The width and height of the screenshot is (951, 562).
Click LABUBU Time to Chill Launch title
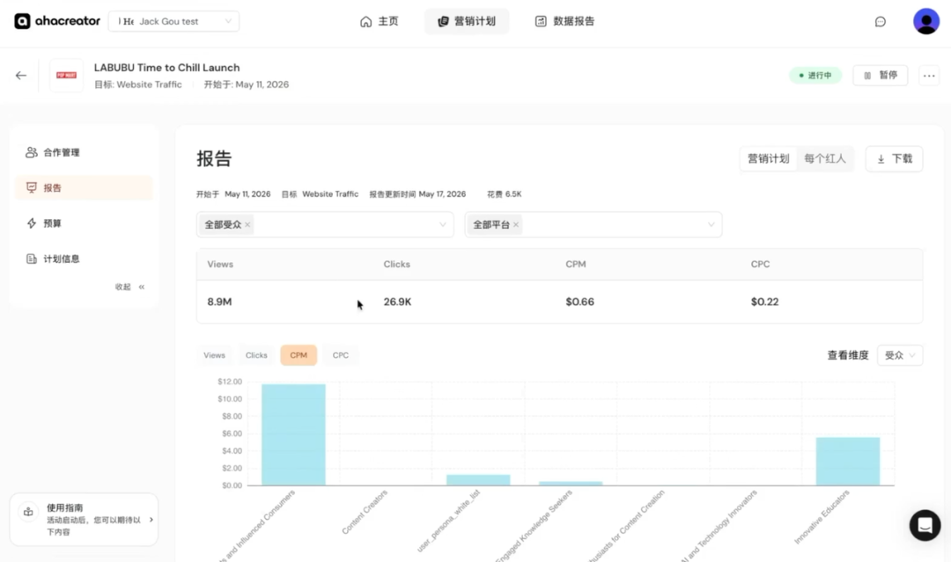click(x=166, y=68)
